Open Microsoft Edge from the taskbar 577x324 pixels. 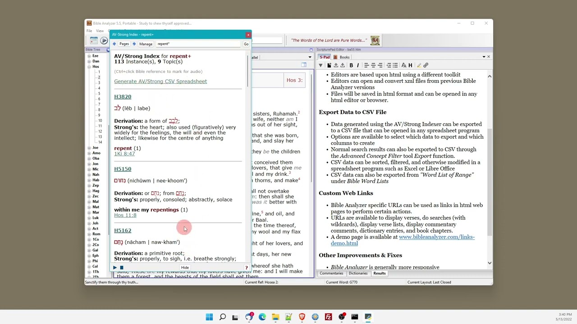pyautogui.click(x=262, y=317)
